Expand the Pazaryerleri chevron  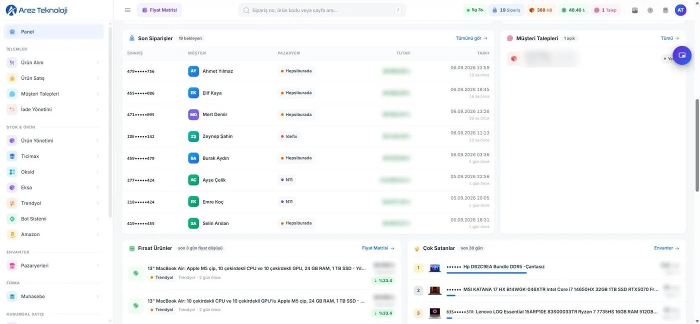97,265
